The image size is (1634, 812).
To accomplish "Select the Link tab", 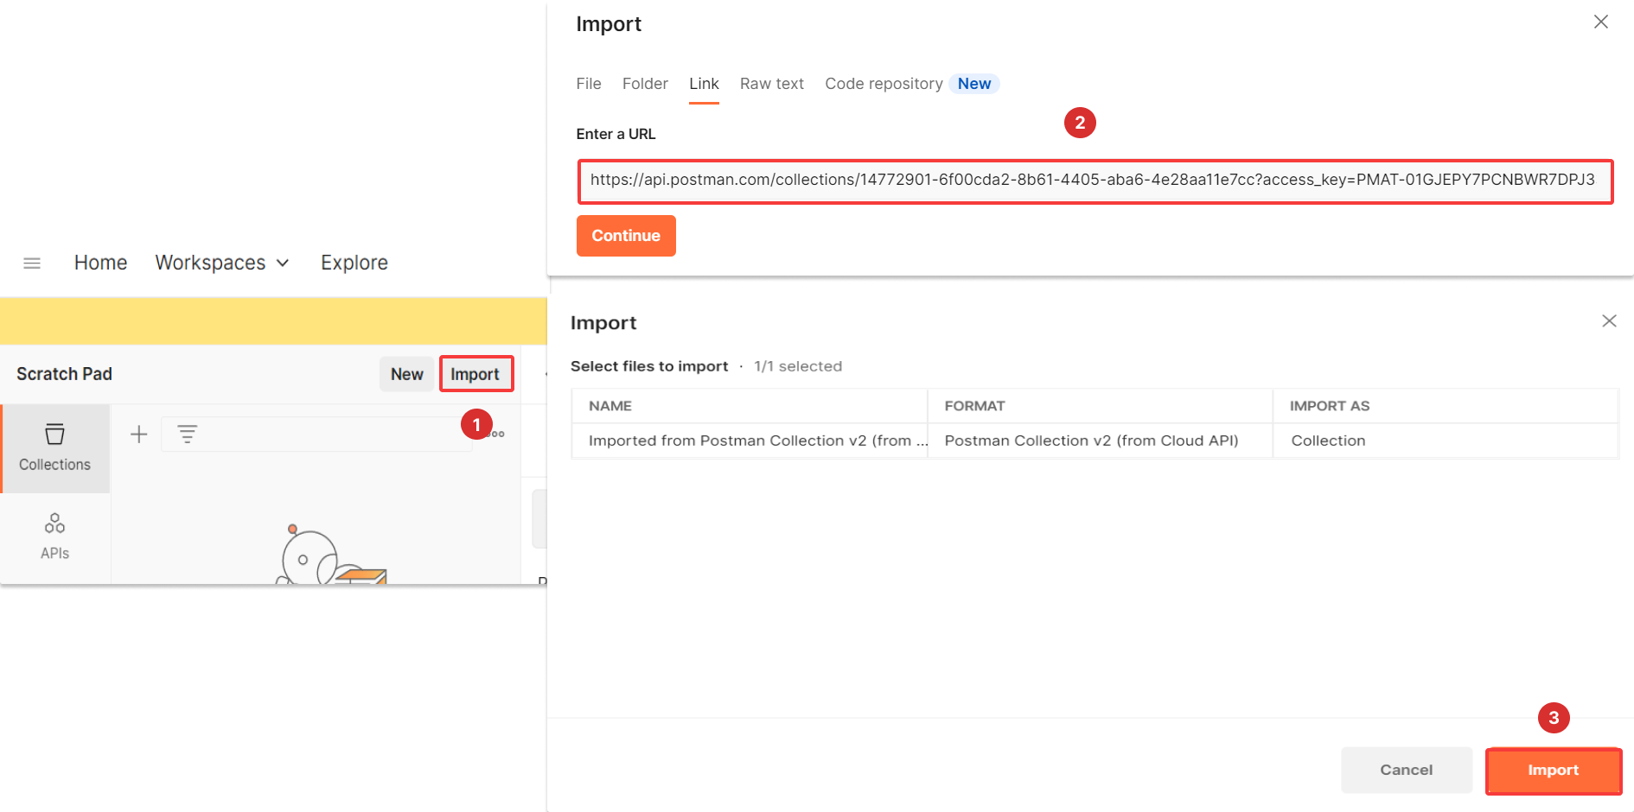I will pyautogui.click(x=704, y=84).
